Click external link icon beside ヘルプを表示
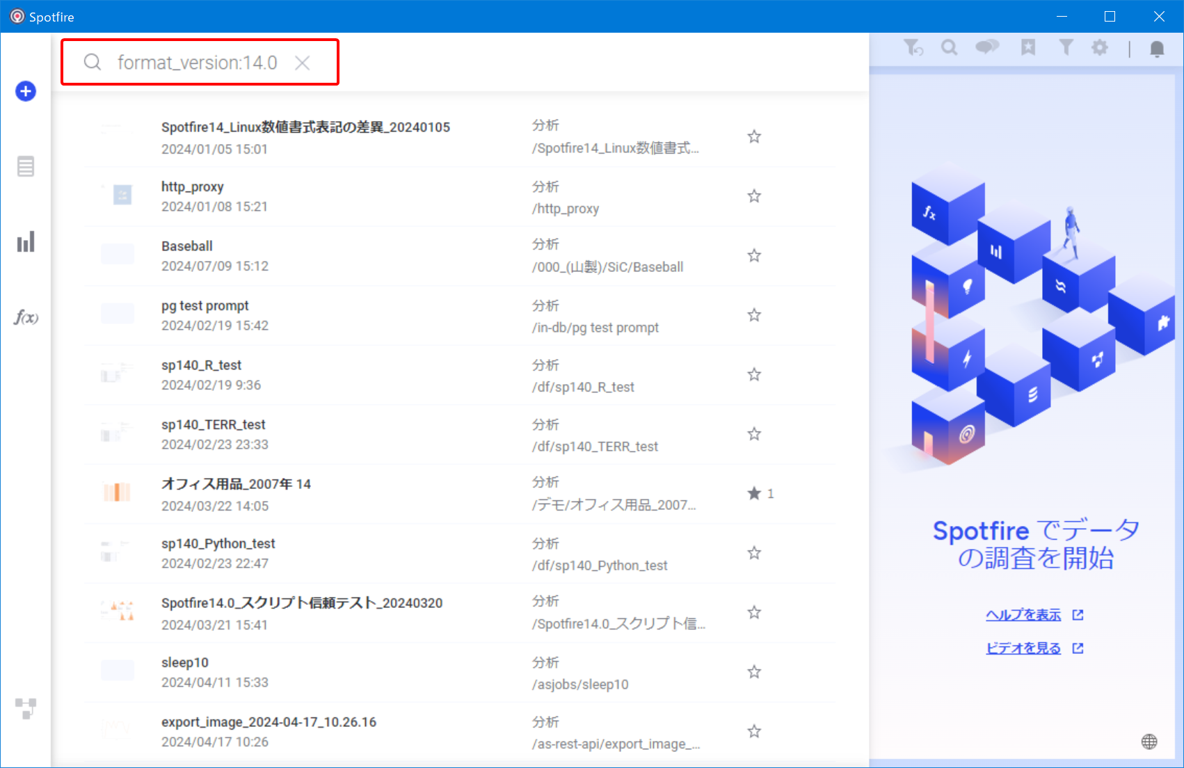1184x768 pixels. click(x=1078, y=615)
